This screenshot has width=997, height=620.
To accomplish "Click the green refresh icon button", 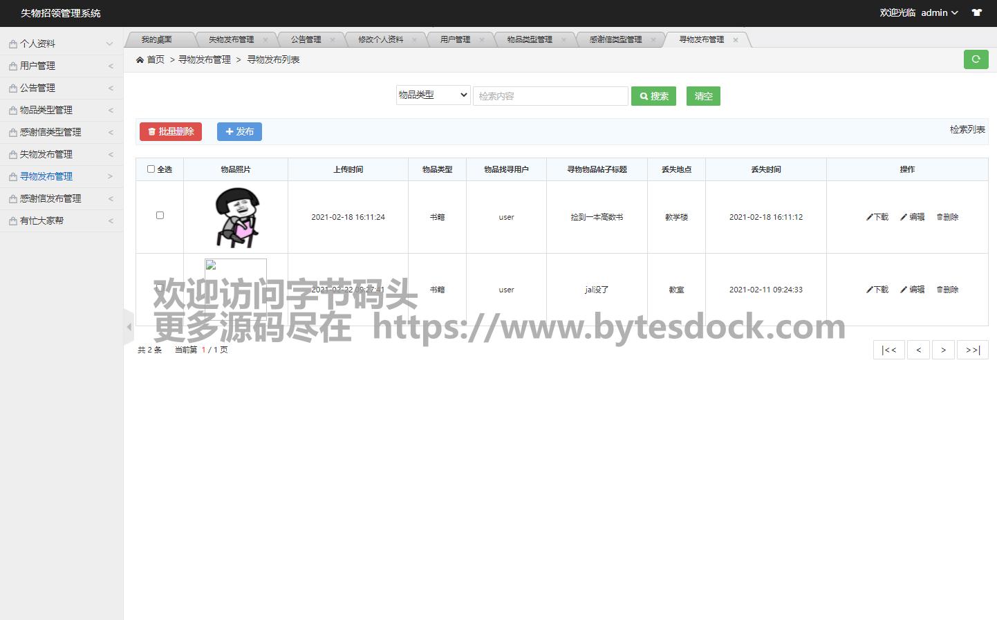I will coord(976,59).
